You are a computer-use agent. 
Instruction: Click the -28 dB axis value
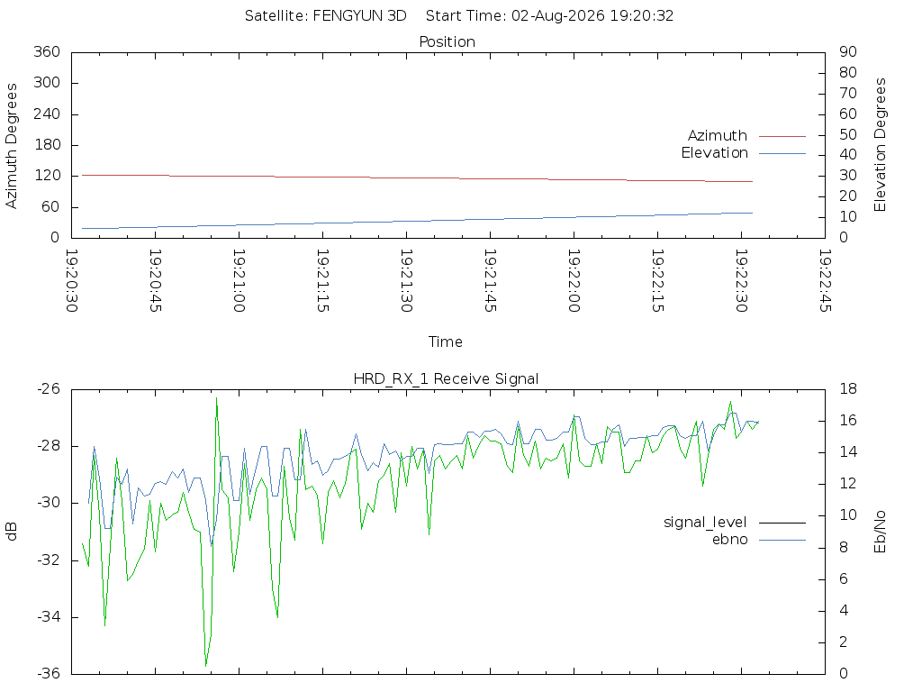tap(49, 446)
